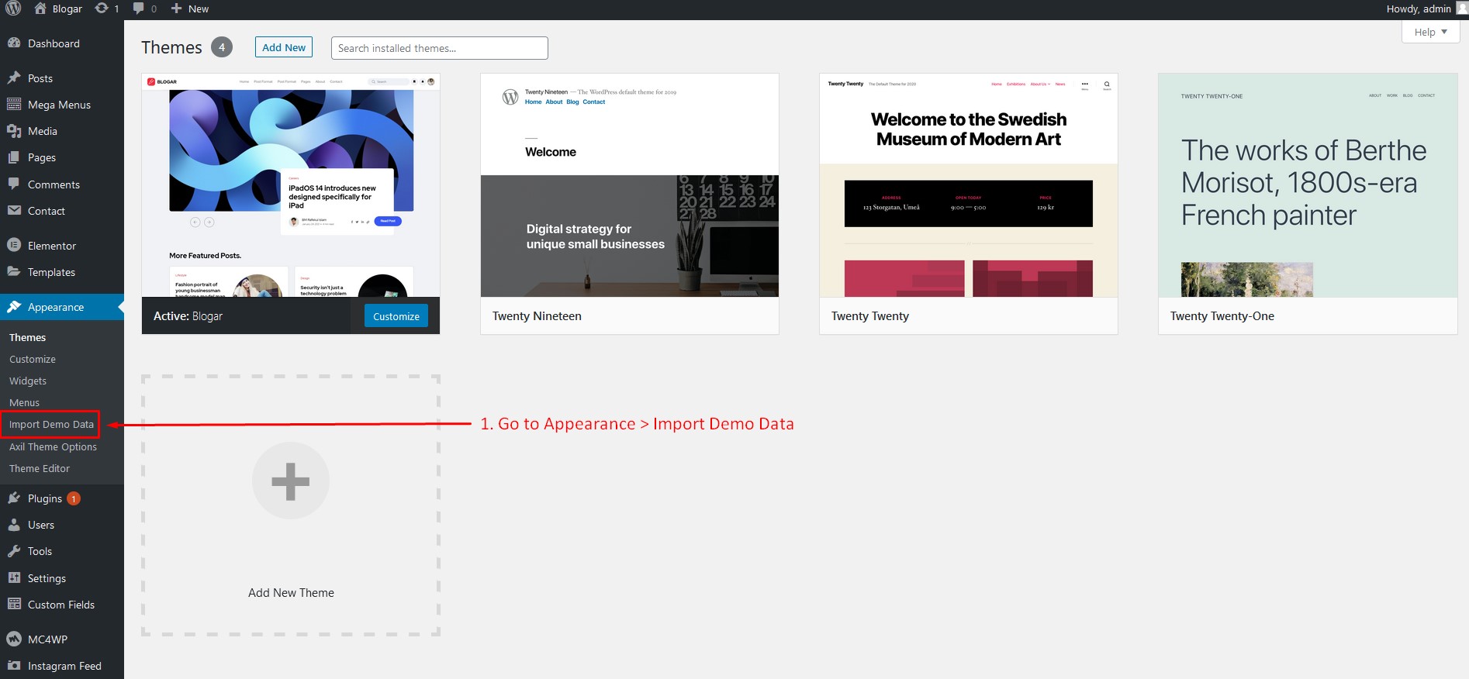Viewport: 1469px width, 679px height.
Task: Open the Themes submenu item
Action: click(28, 337)
